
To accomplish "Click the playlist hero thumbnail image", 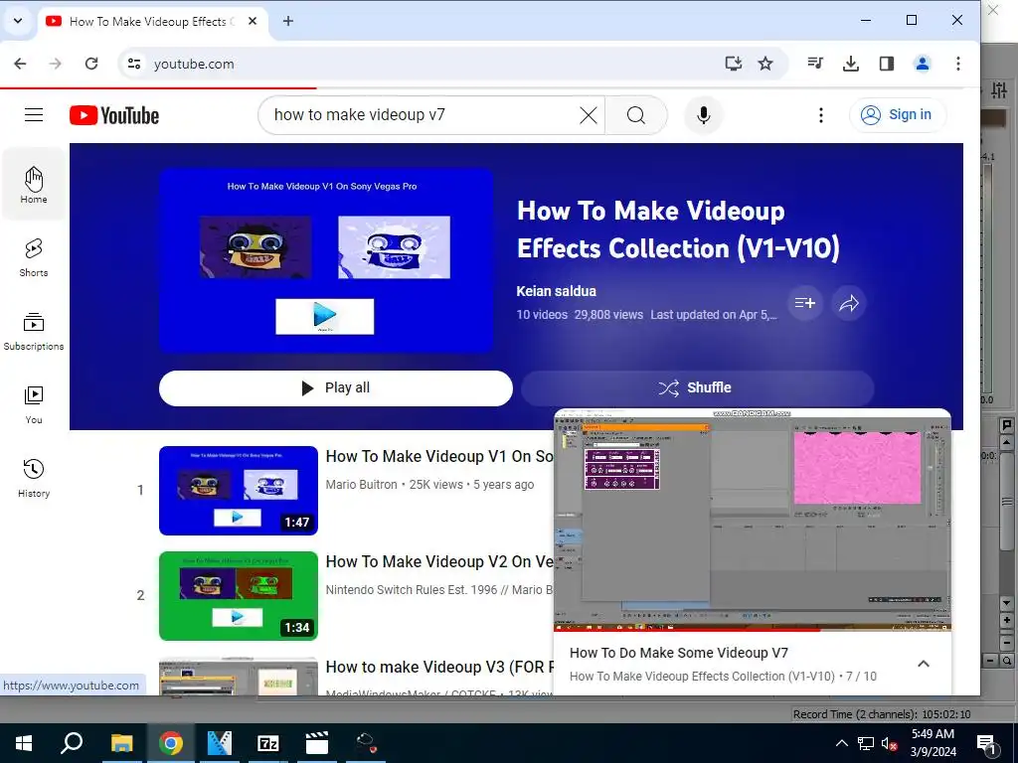I will coord(326,260).
